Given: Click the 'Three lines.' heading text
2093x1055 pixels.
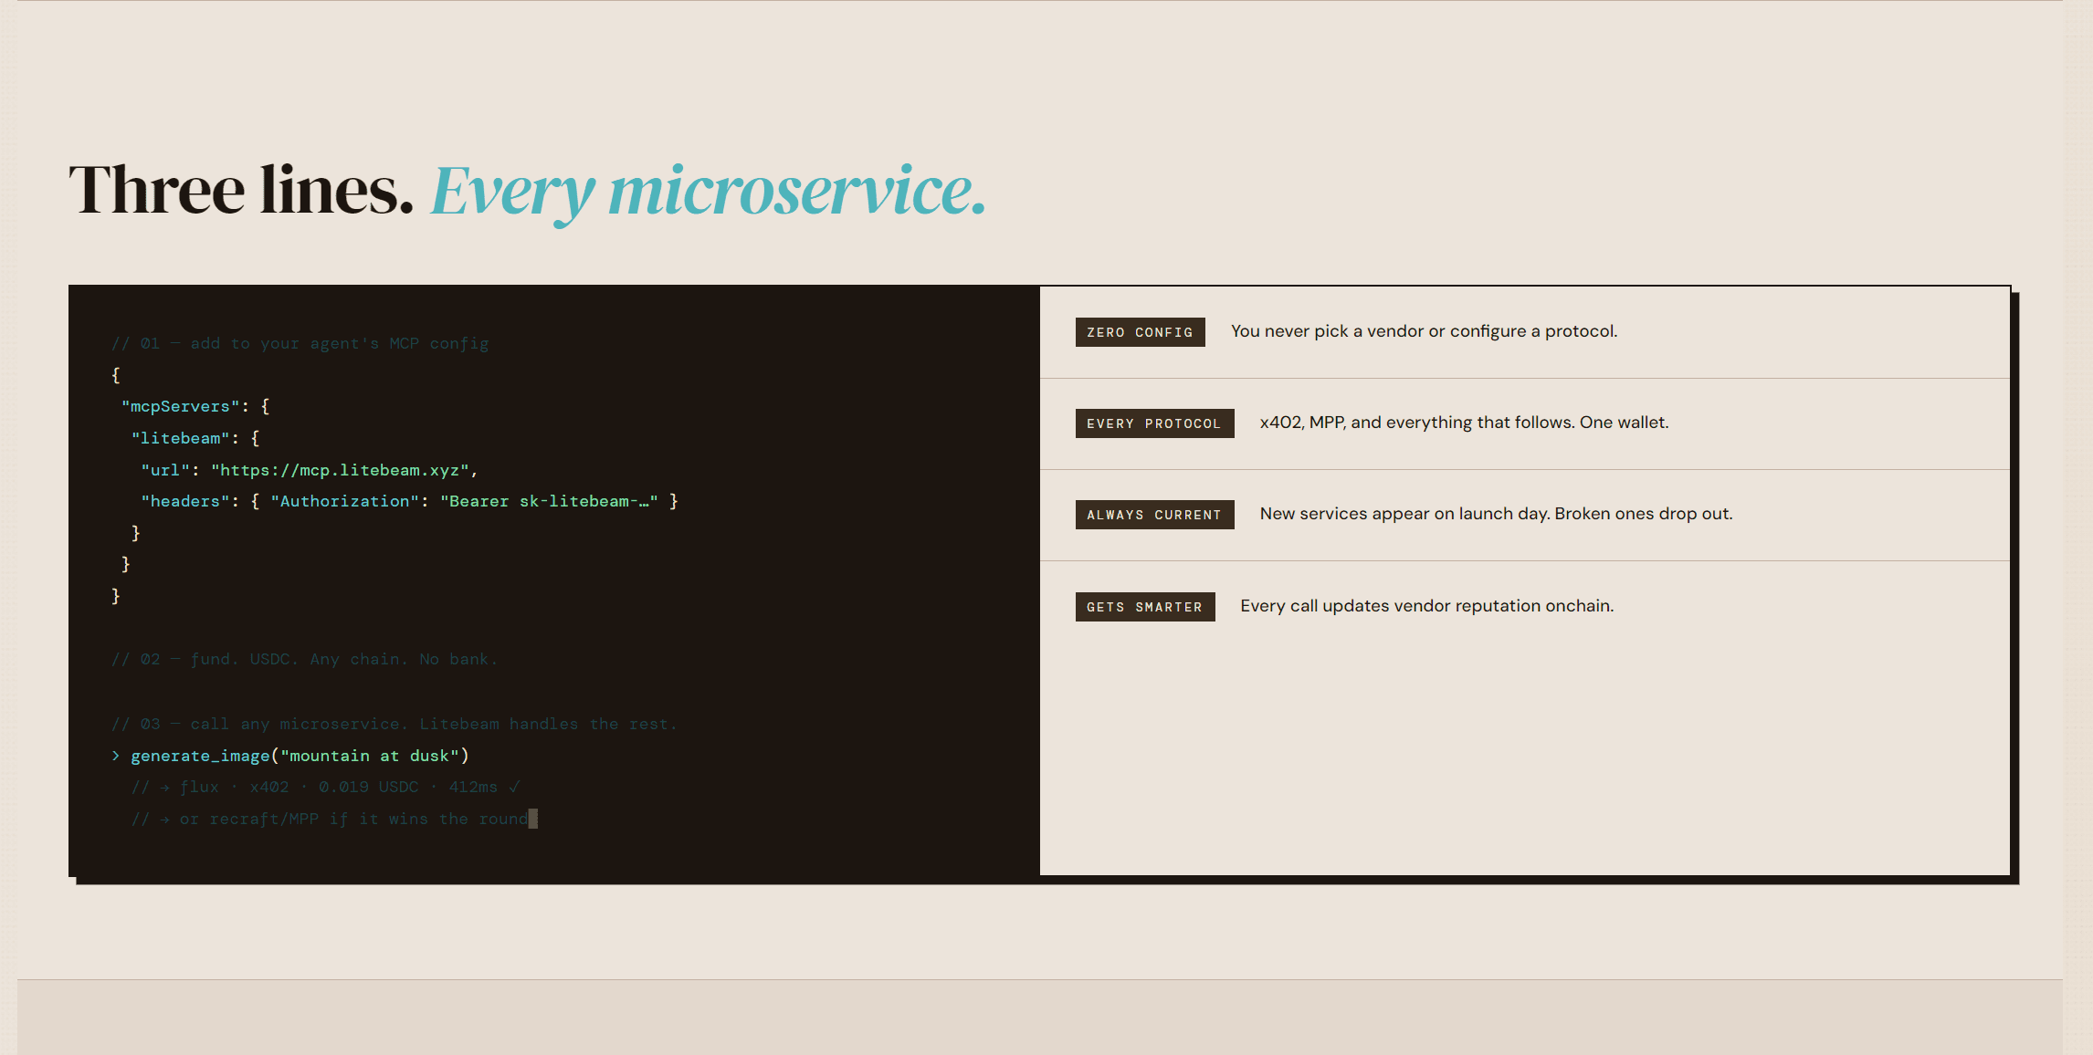Looking at the screenshot, I should (241, 190).
